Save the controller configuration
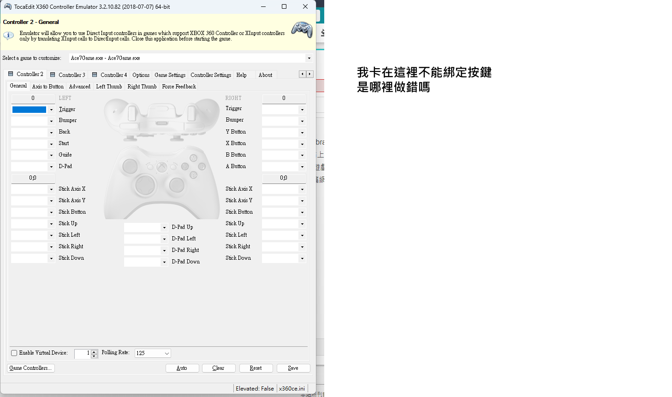This screenshot has width=672, height=397. tap(293, 368)
